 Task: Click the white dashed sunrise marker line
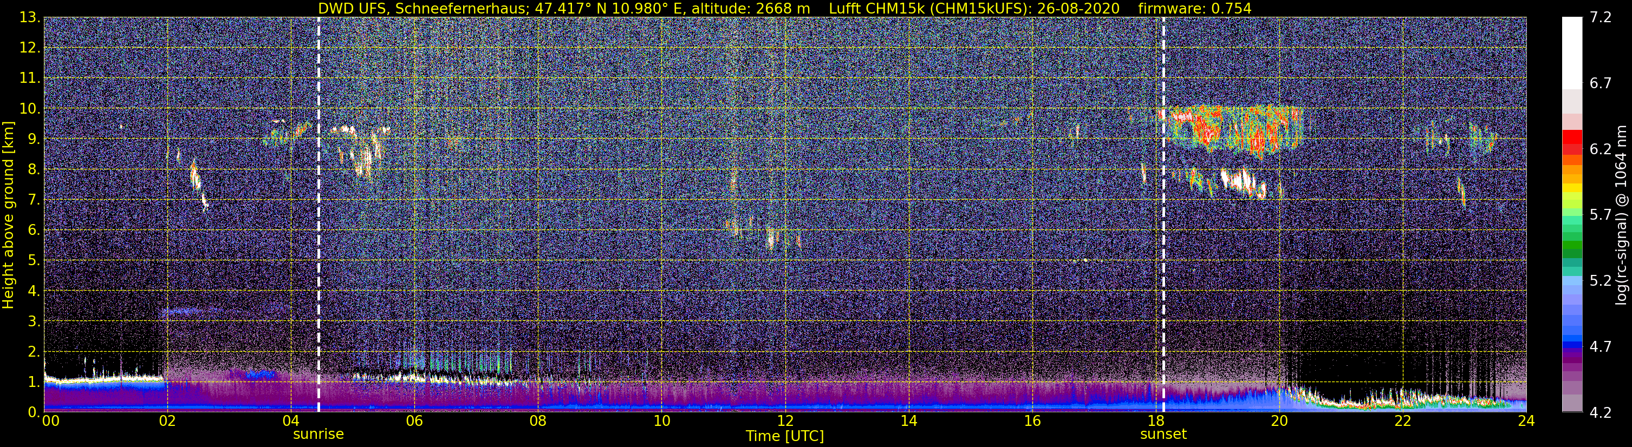click(318, 215)
